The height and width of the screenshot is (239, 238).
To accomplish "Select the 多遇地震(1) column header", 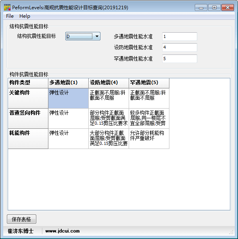I will [x=68, y=83].
